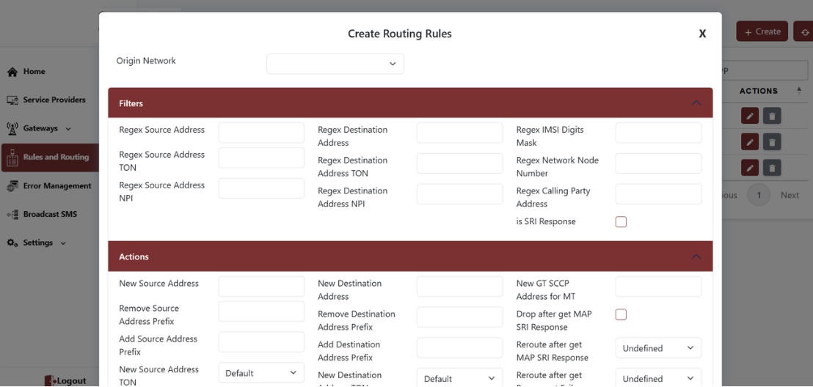Click the Regex Source Address field
813x387 pixels.
click(x=261, y=133)
